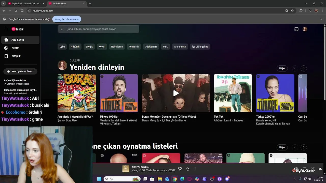Like the song 100.Yıl Şarkısı
This screenshot has width=326, height=183.
[x=188, y=169]
